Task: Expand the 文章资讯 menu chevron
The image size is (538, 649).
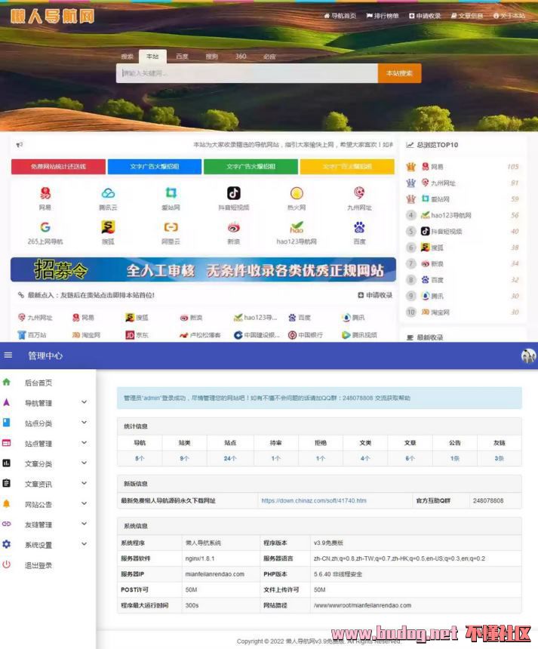Action: coord(84,483)
